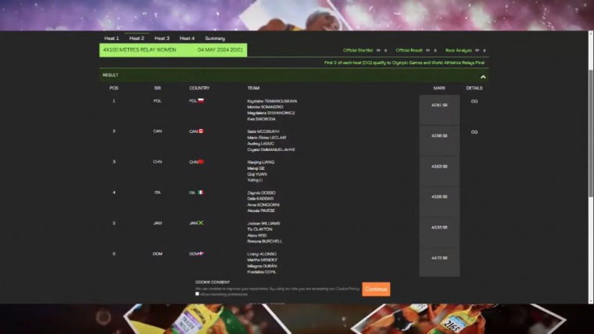Viewport: 594px width, 334px height.
Task: Open the Heat 4 tab
Action: click(187, 38)
